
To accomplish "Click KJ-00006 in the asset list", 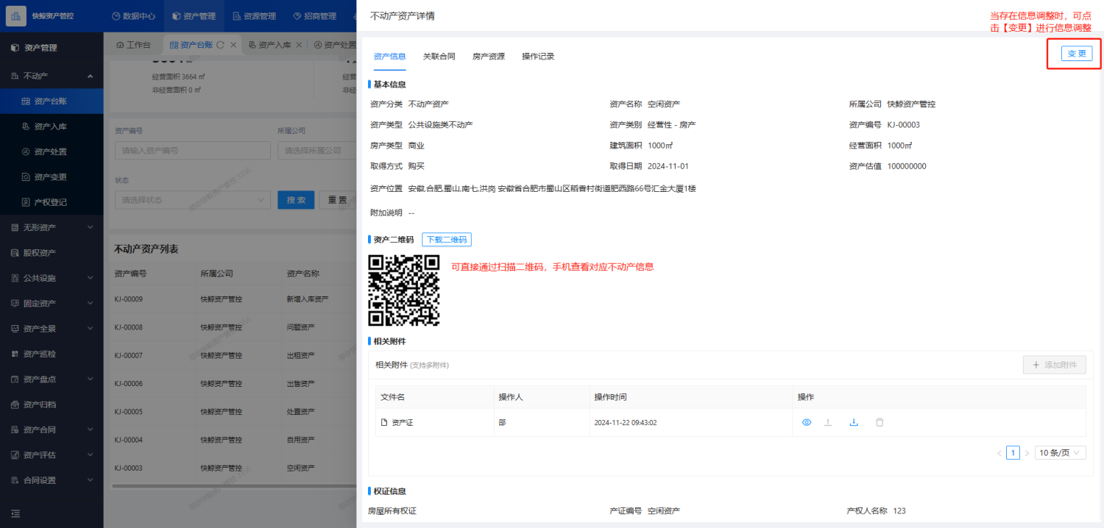I will pos(129,384).
